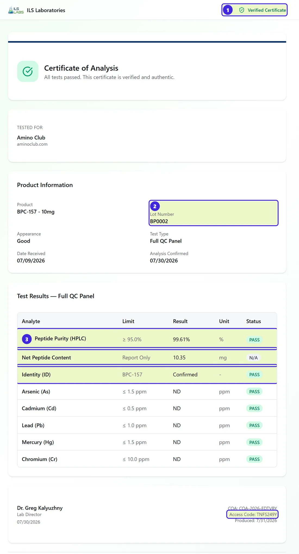
Task: Click the Limit column header
Action: [x=128, y=321]
